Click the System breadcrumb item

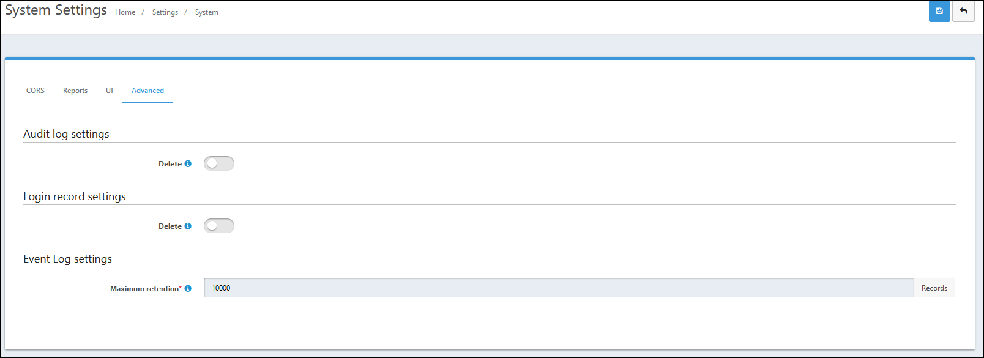[207, 12]
